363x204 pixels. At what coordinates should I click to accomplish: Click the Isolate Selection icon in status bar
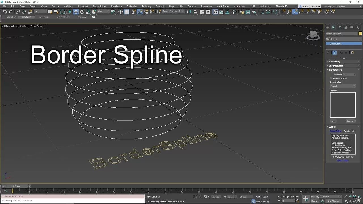point(195,197)
